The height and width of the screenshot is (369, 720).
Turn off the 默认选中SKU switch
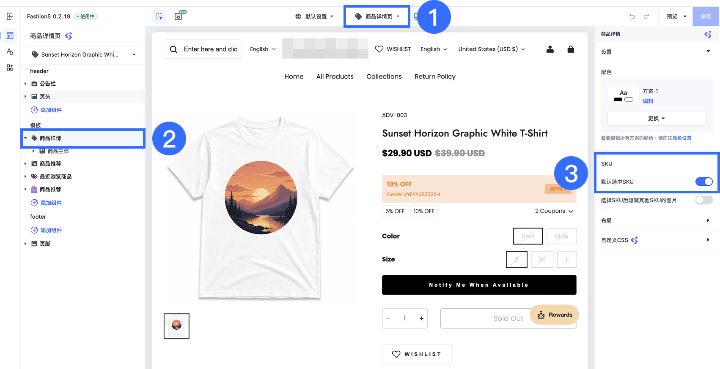[704, 182]
